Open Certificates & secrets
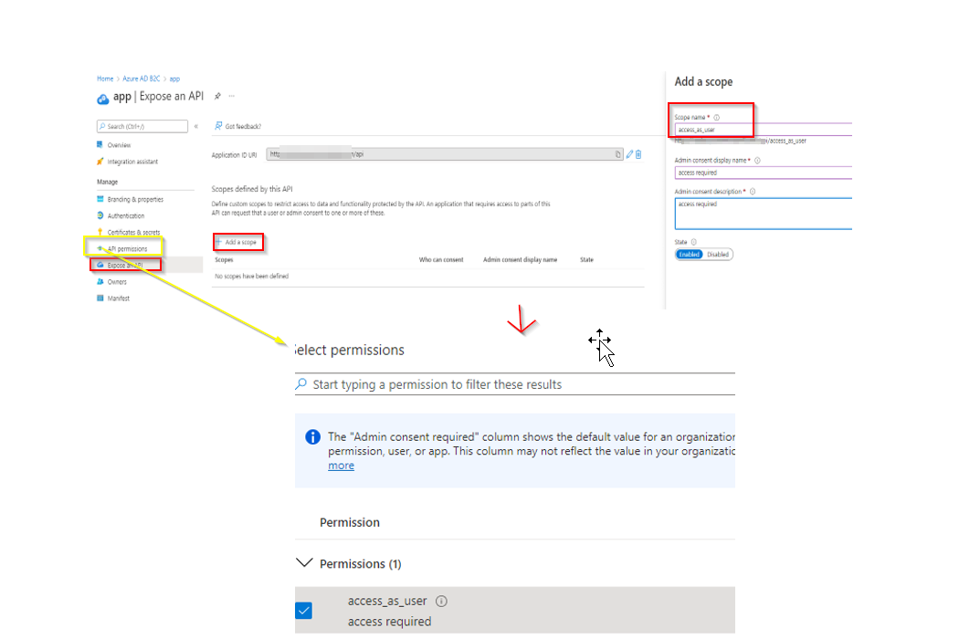 (133, 233)
